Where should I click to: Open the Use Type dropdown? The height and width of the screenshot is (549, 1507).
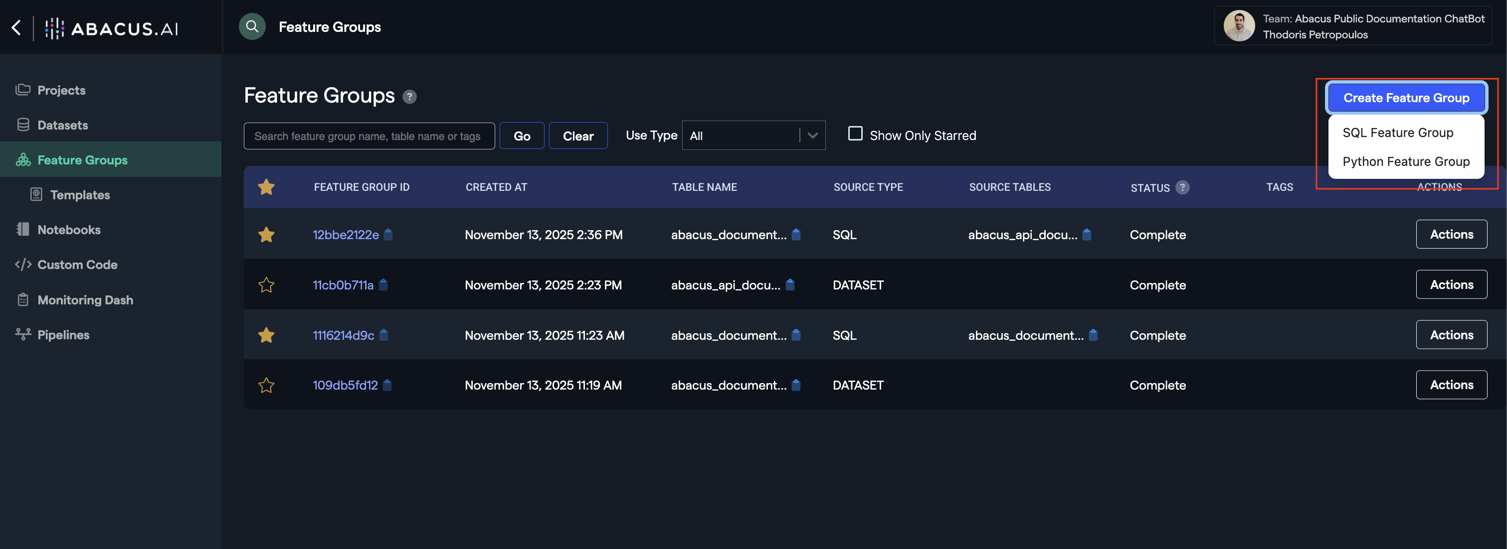(753, 136)
